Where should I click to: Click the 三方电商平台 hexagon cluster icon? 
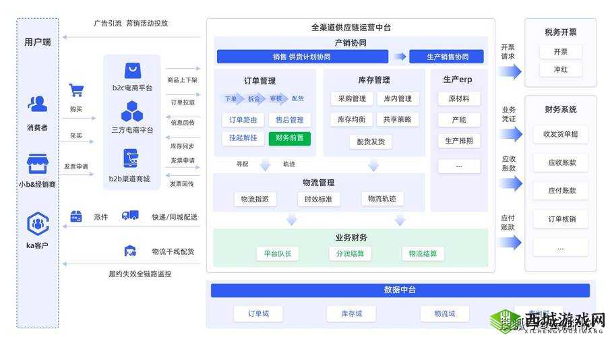tap(132, 111)
